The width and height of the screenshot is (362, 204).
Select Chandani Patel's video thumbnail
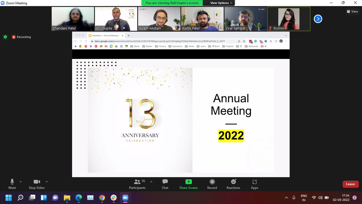point(73,19)
